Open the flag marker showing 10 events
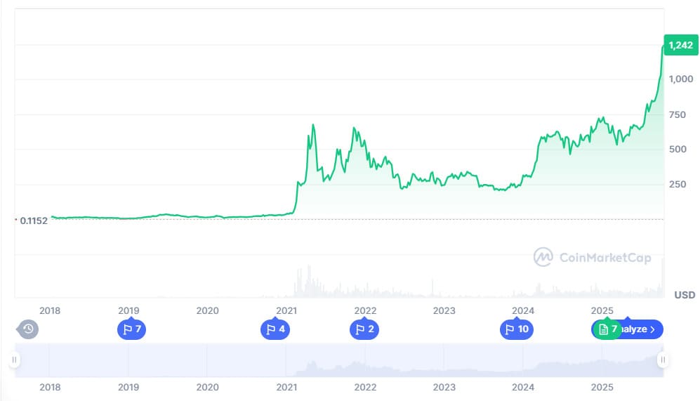The height and width of the screenshot is (401, 700). (517, 329)
